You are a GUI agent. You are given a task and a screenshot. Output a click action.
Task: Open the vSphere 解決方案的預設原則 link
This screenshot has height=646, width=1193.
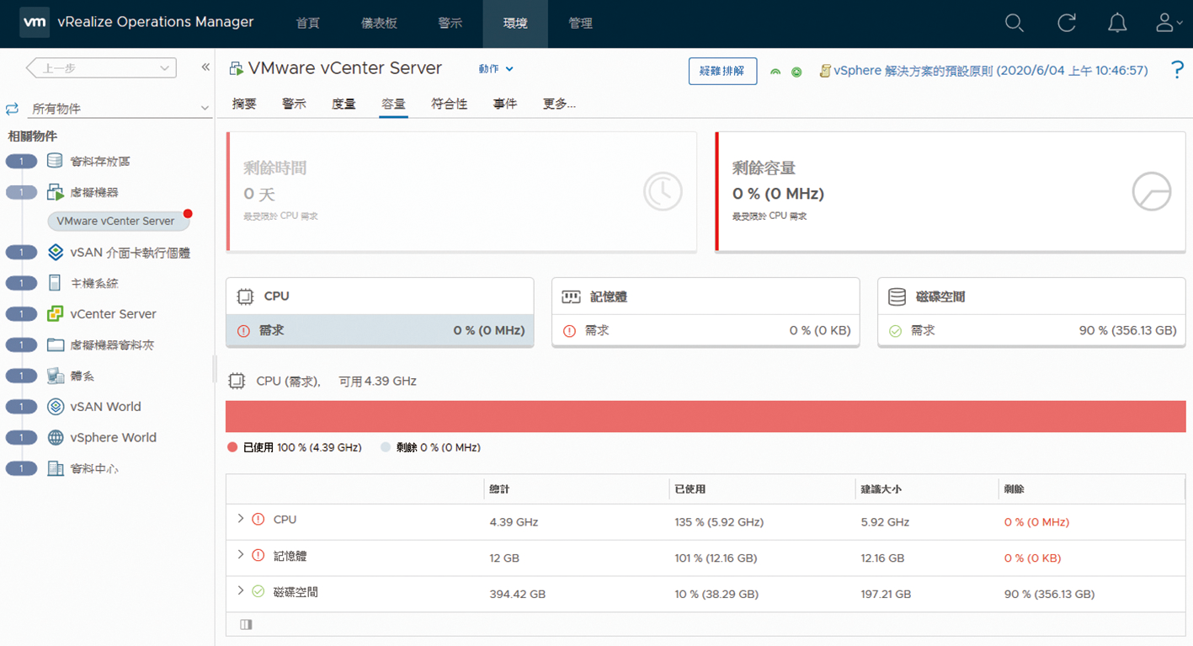pyautogui.click(x=991, y=72)
